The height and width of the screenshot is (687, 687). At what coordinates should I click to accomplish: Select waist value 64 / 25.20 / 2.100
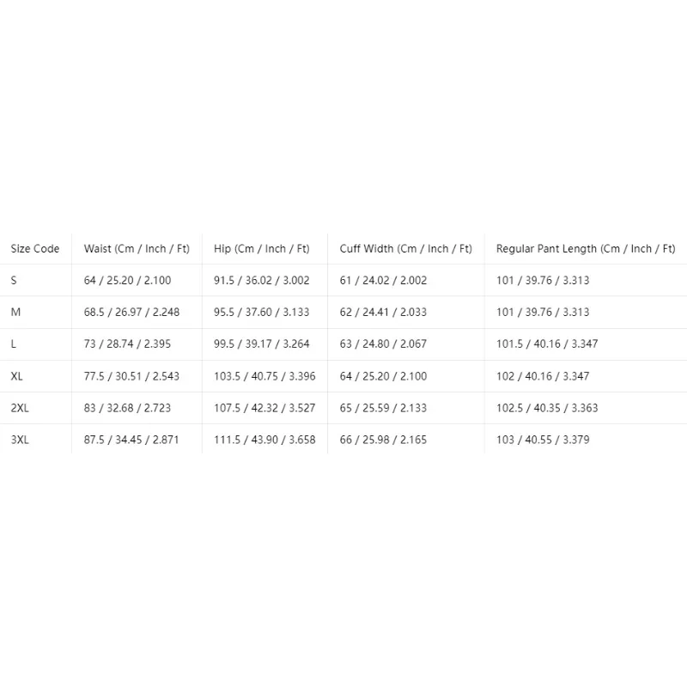pos(127,281)
